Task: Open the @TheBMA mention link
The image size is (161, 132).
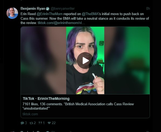Action: point(90,14)
